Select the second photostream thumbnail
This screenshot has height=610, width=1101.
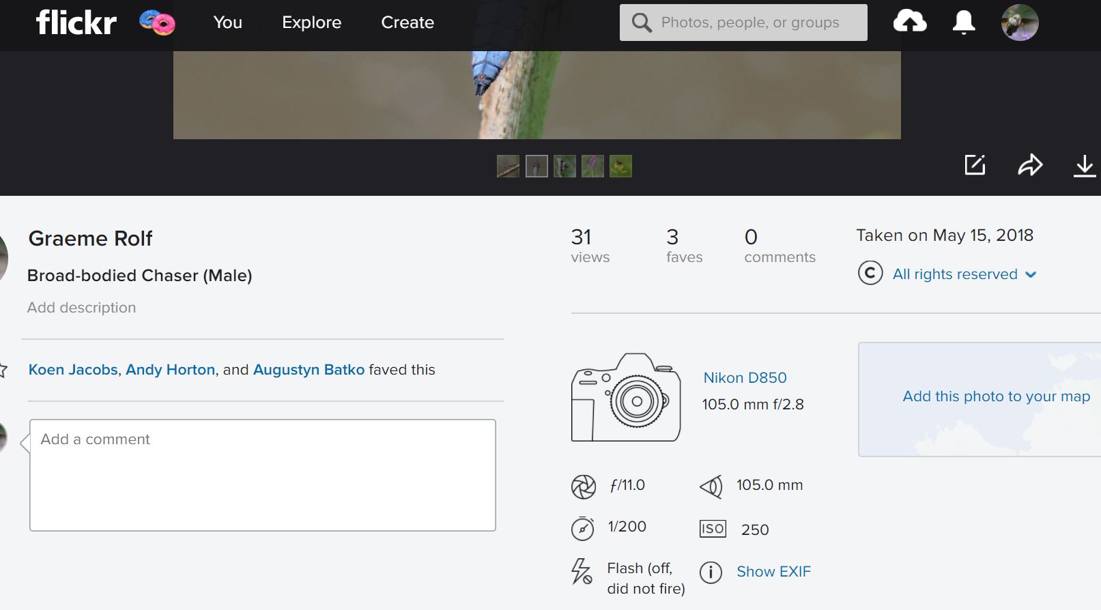click(537, 166)
